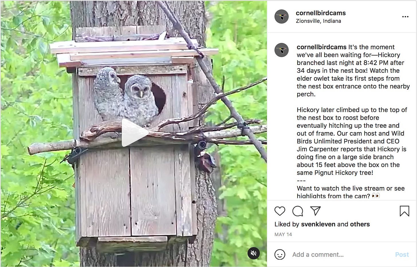Viewport: 417px width, 267px height.
Task: Click the cornellbirdcams avatar in the header
Action: (x=282, y=17)
